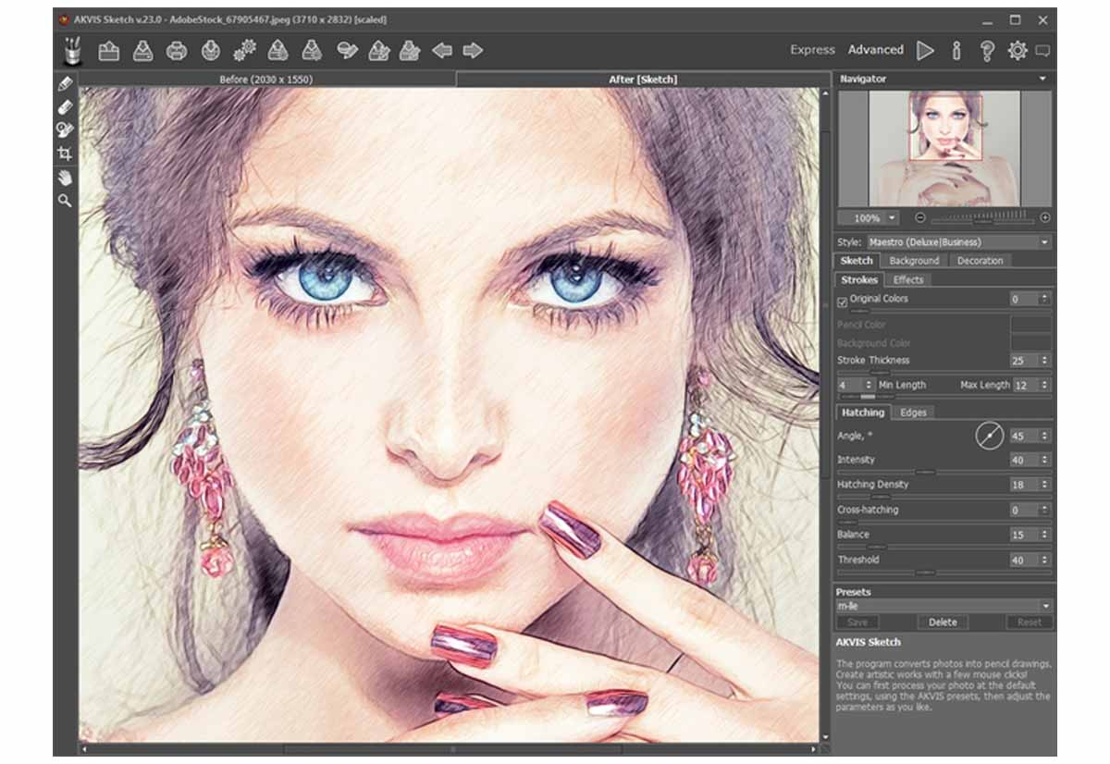1110x764 pixels.
Task: Select the pencil tool in left toolbar
Action: 65,84
